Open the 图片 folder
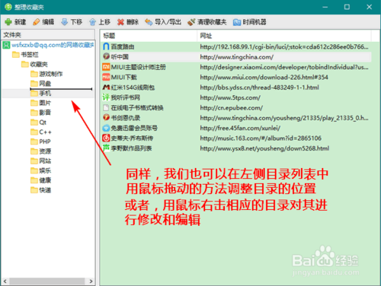The height and width of the screenshot is (286, 381). [x=41, y=103]
